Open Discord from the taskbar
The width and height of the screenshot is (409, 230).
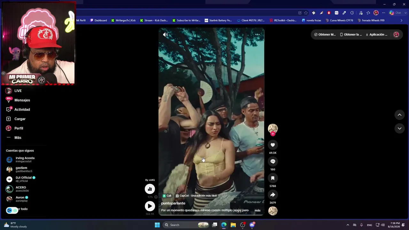[x=252, y=225]
